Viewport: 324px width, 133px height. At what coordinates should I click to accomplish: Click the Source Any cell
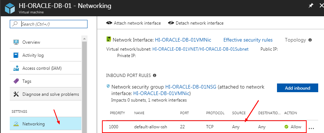click(236, 127)
